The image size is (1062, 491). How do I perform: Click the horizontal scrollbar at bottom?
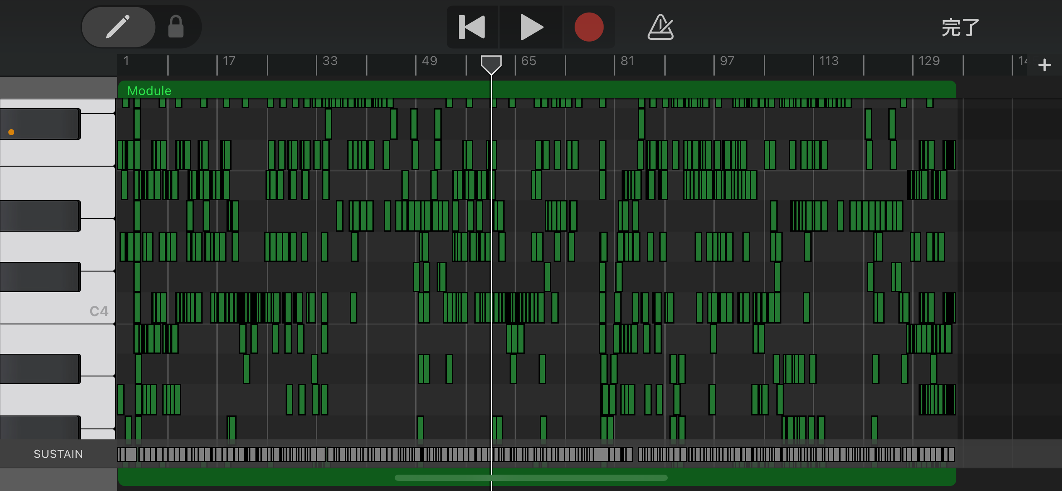point(531,478)
